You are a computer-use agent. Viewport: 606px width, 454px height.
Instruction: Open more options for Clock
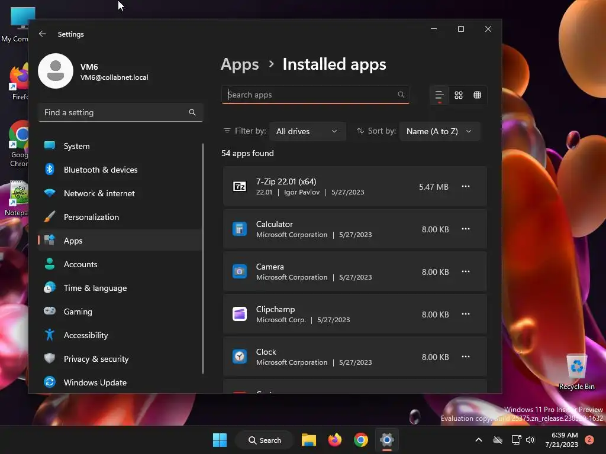click(466, 356)
